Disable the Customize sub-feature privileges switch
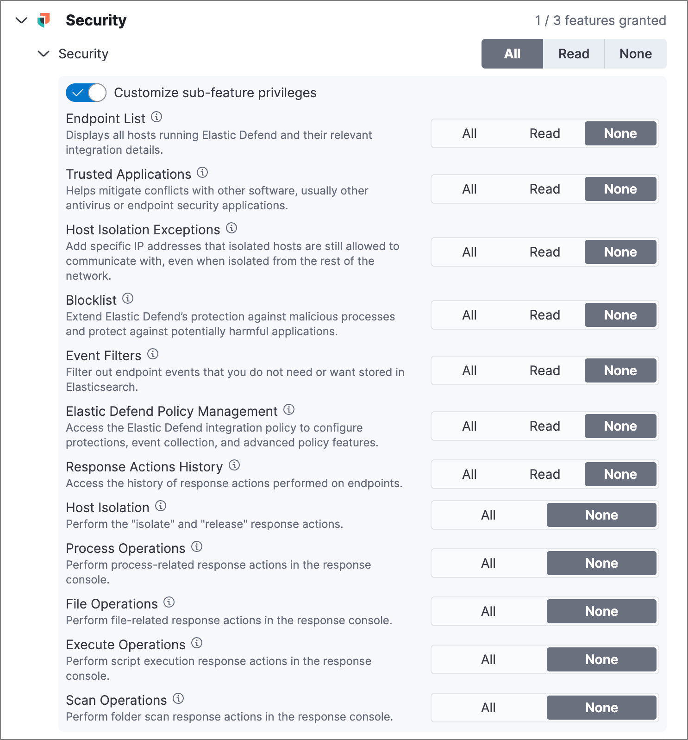688x740 pixels. tap(85, 93)
